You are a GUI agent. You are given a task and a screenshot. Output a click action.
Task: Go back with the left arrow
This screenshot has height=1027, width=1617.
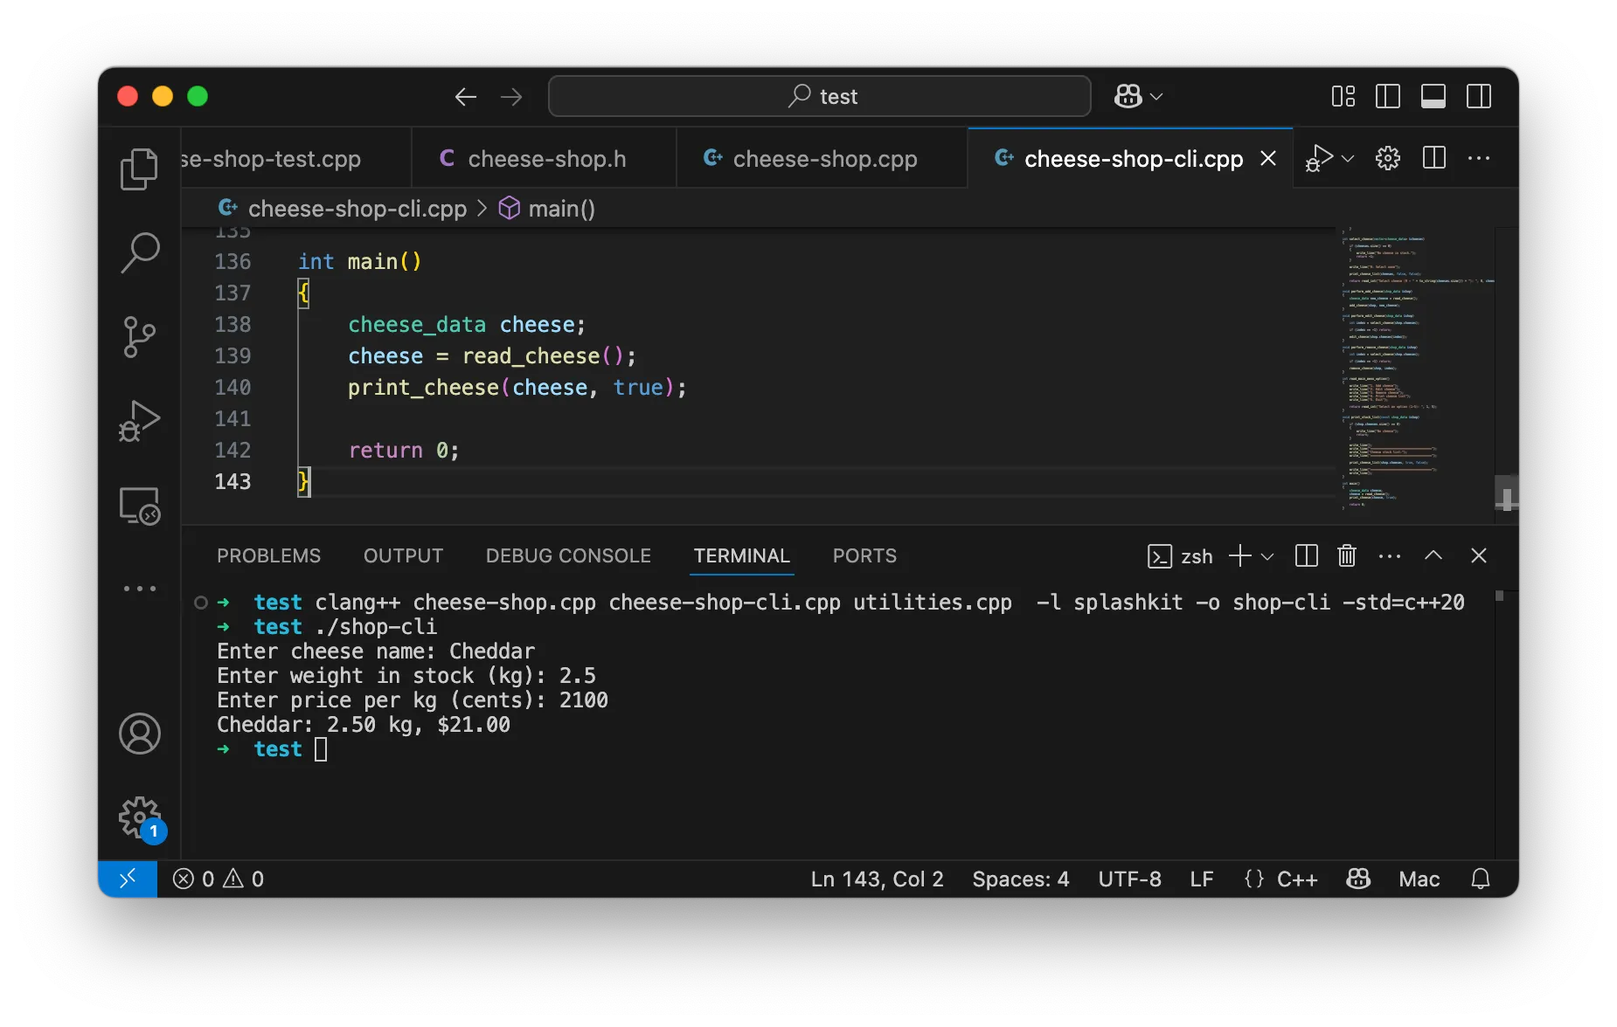tap(465, 96)
